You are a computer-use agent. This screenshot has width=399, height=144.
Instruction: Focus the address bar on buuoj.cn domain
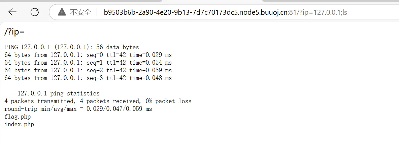click(x=196, y=12)
